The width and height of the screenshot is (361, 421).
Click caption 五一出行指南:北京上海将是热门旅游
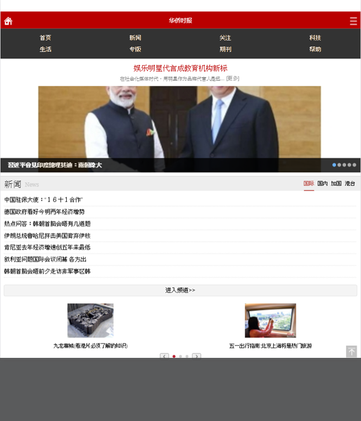pyautogui.click(x=271, y=346)
